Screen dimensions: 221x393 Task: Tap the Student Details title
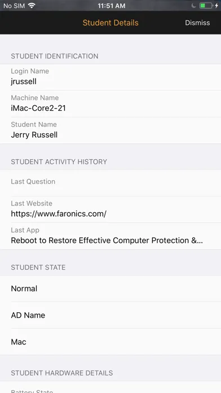(111, 23)
